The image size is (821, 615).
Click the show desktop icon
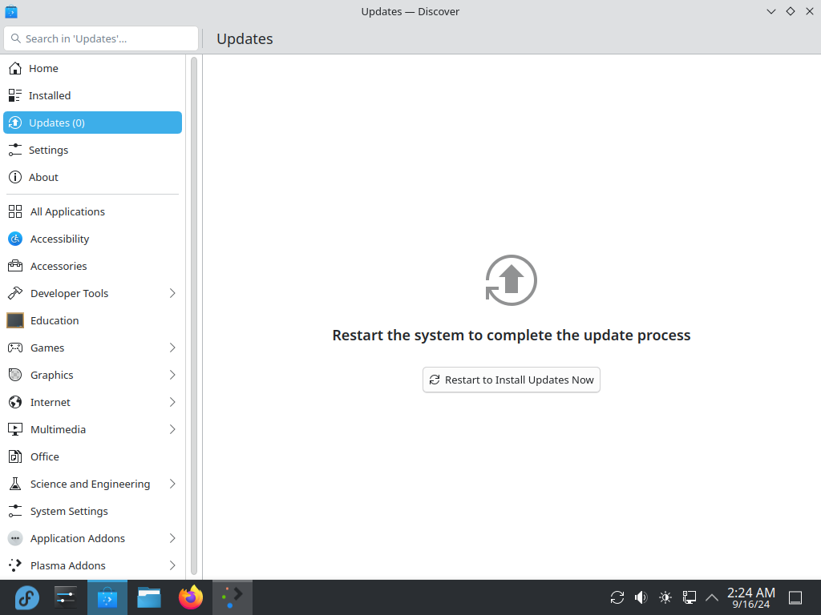click(x=795, y=597)
